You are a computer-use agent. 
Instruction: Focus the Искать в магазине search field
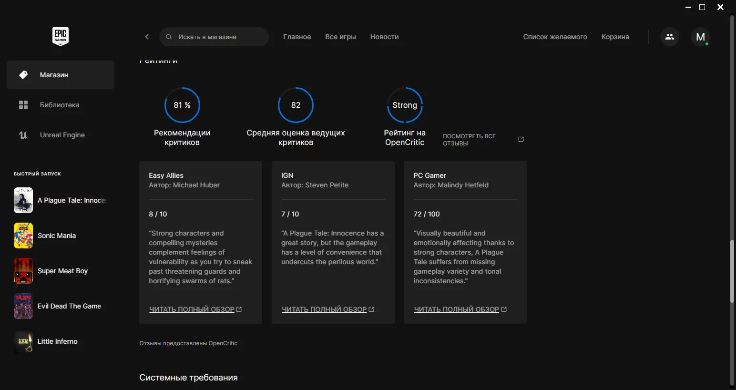[214, 37]
